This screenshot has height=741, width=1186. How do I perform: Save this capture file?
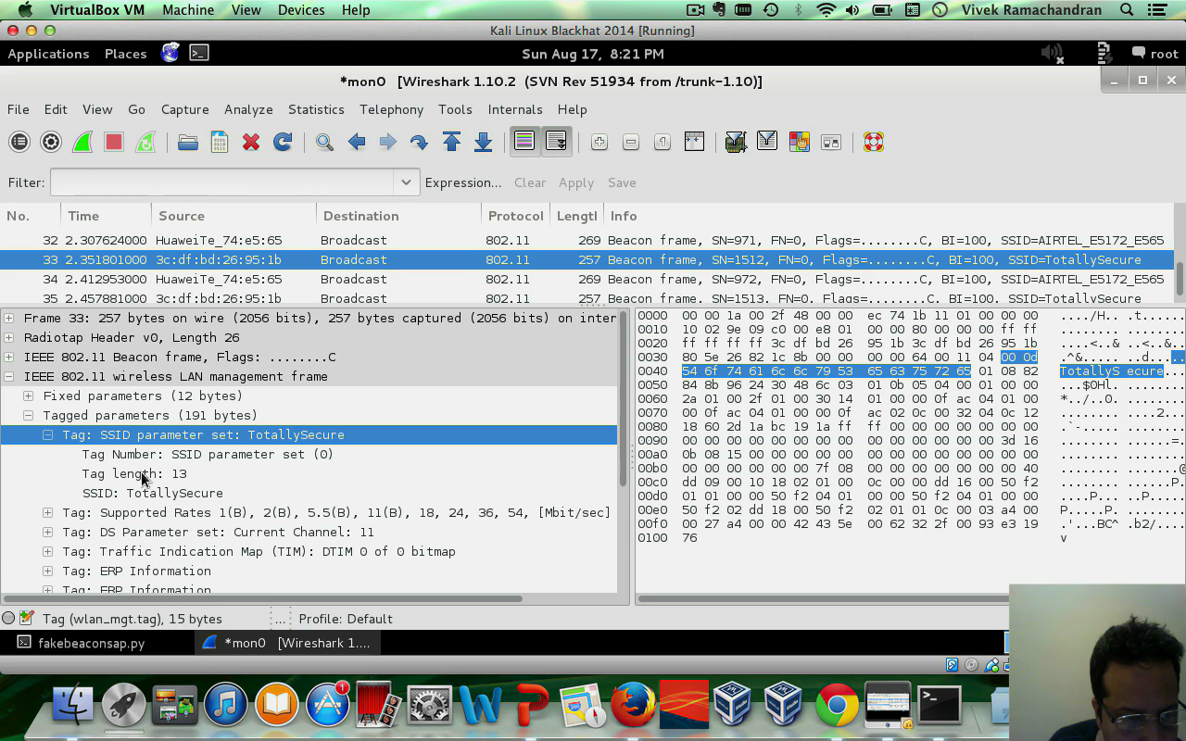(220, 142)
